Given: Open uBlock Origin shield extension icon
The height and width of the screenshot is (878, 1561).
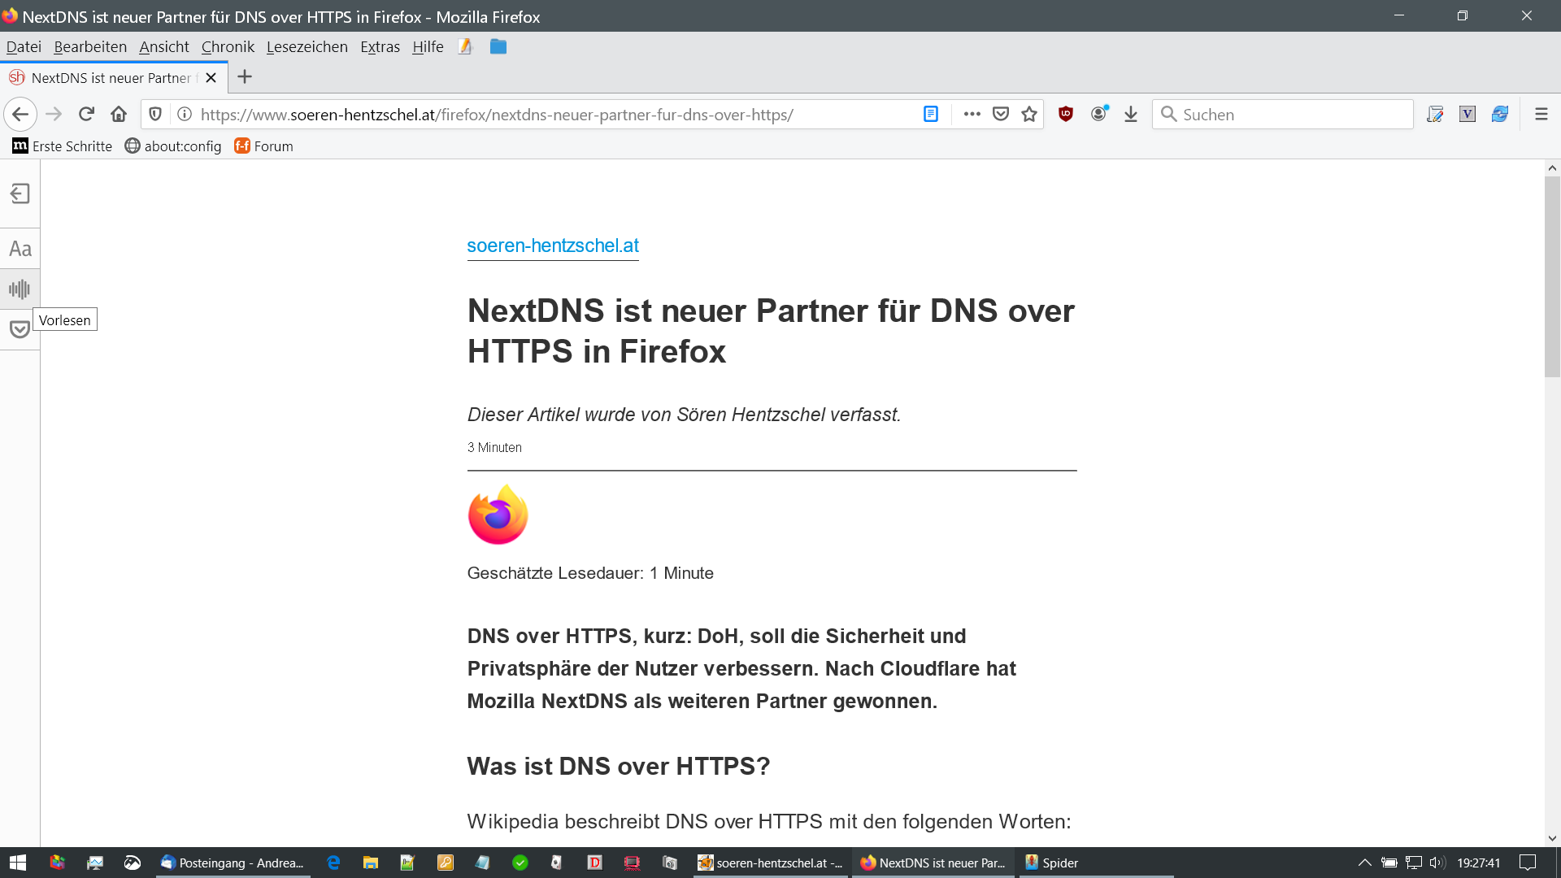Looking at the screenshot, I should (1066, 115).
